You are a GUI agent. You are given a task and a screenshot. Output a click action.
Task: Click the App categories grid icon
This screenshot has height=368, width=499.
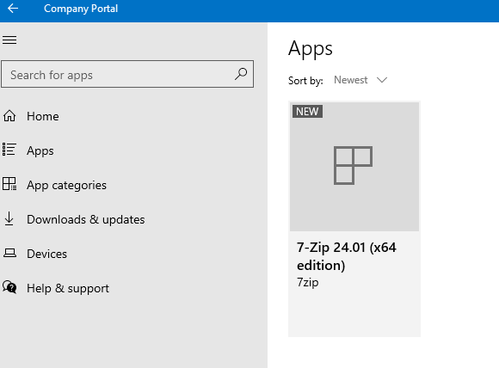point(9,184)
